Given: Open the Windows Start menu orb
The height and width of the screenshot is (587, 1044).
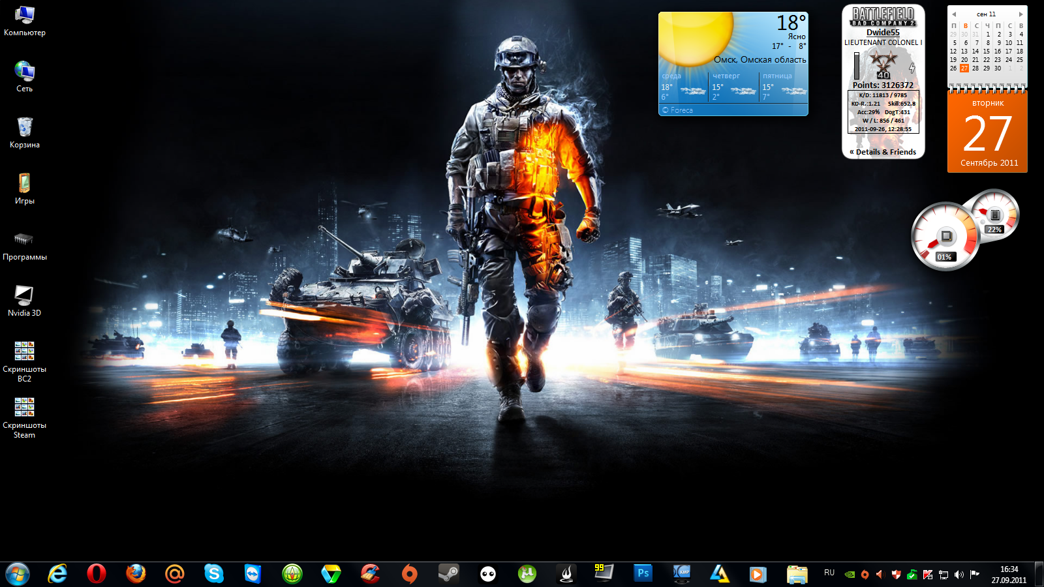Looking at the screenshot, I should pos(18,574).
